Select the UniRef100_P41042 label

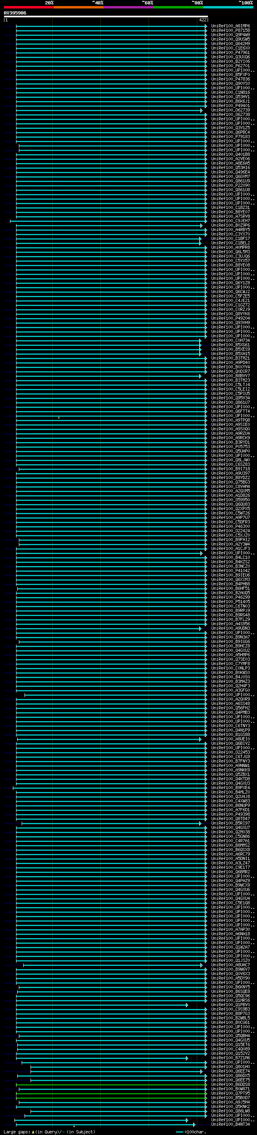coord(230,571)
